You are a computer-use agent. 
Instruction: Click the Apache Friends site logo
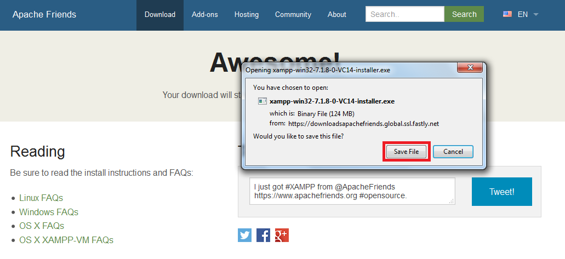pyautogui.click(x=44, y=14)
